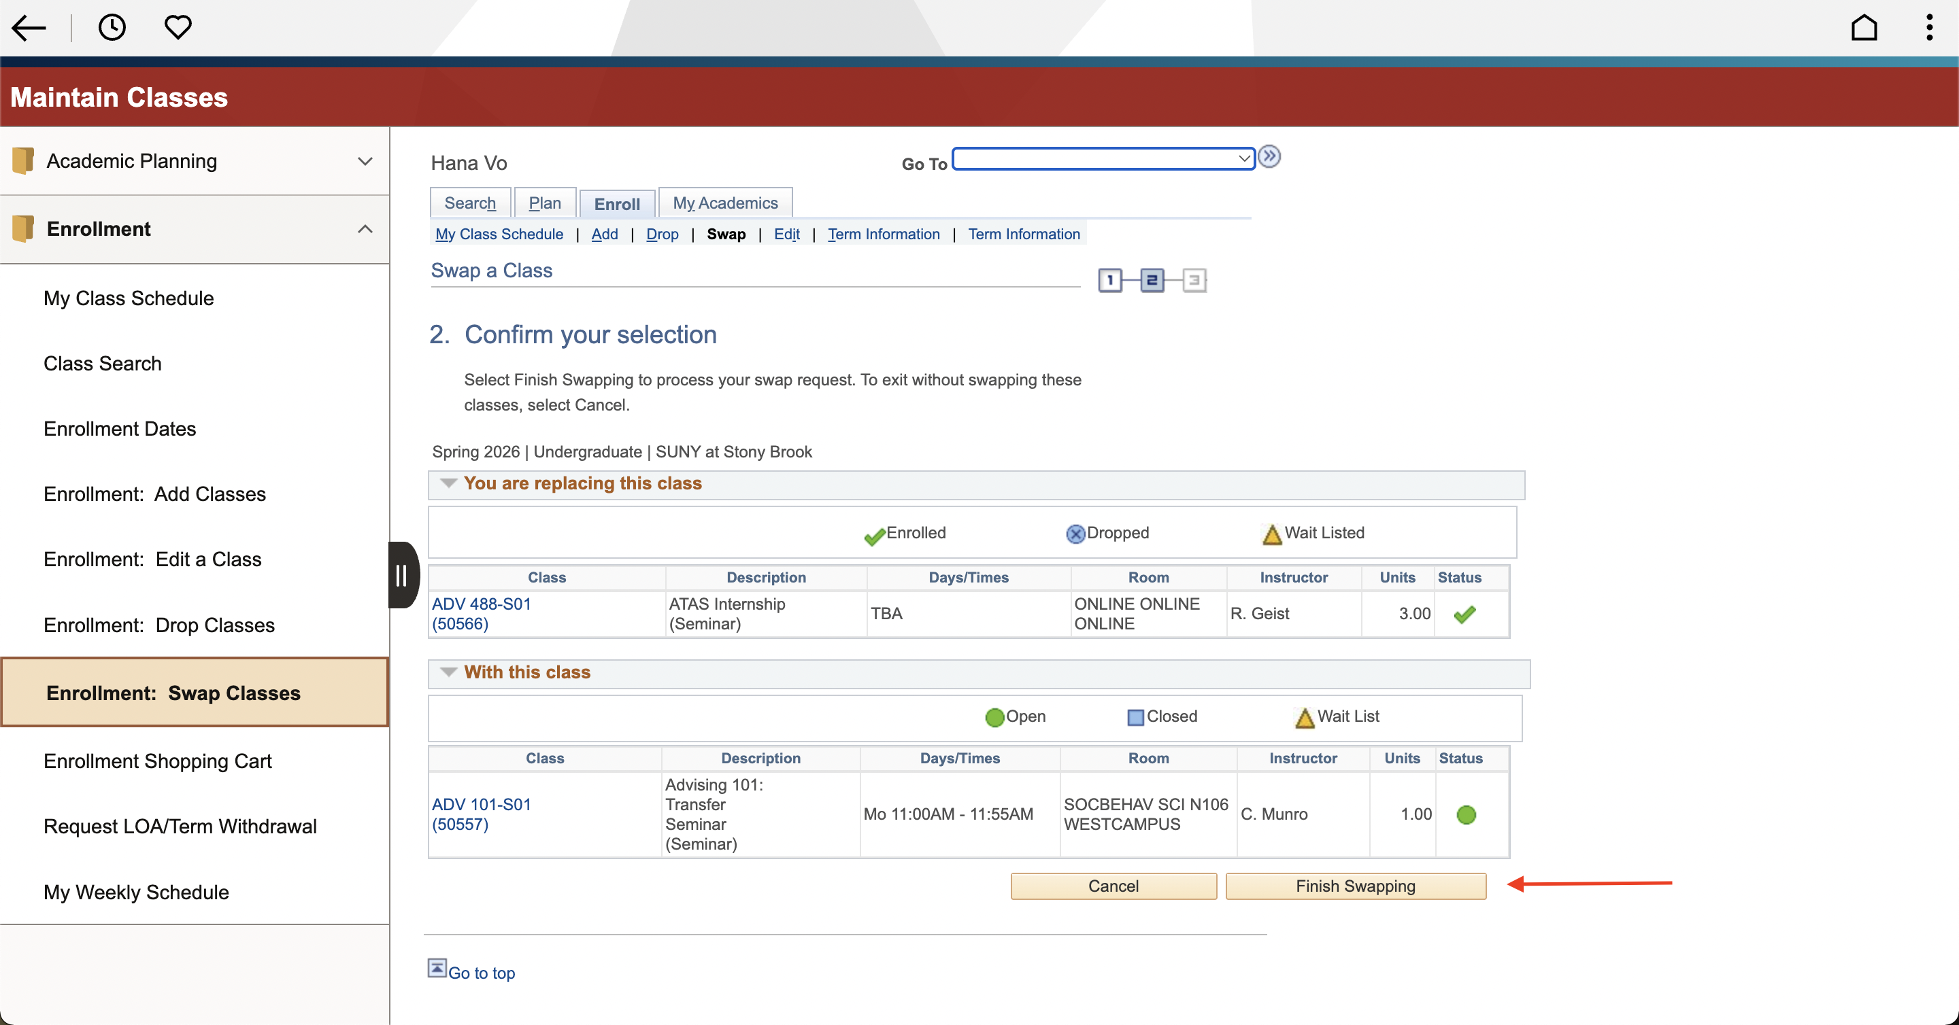
Task: Click step 3 in swap progress indicator
Action: (1194, 280)
